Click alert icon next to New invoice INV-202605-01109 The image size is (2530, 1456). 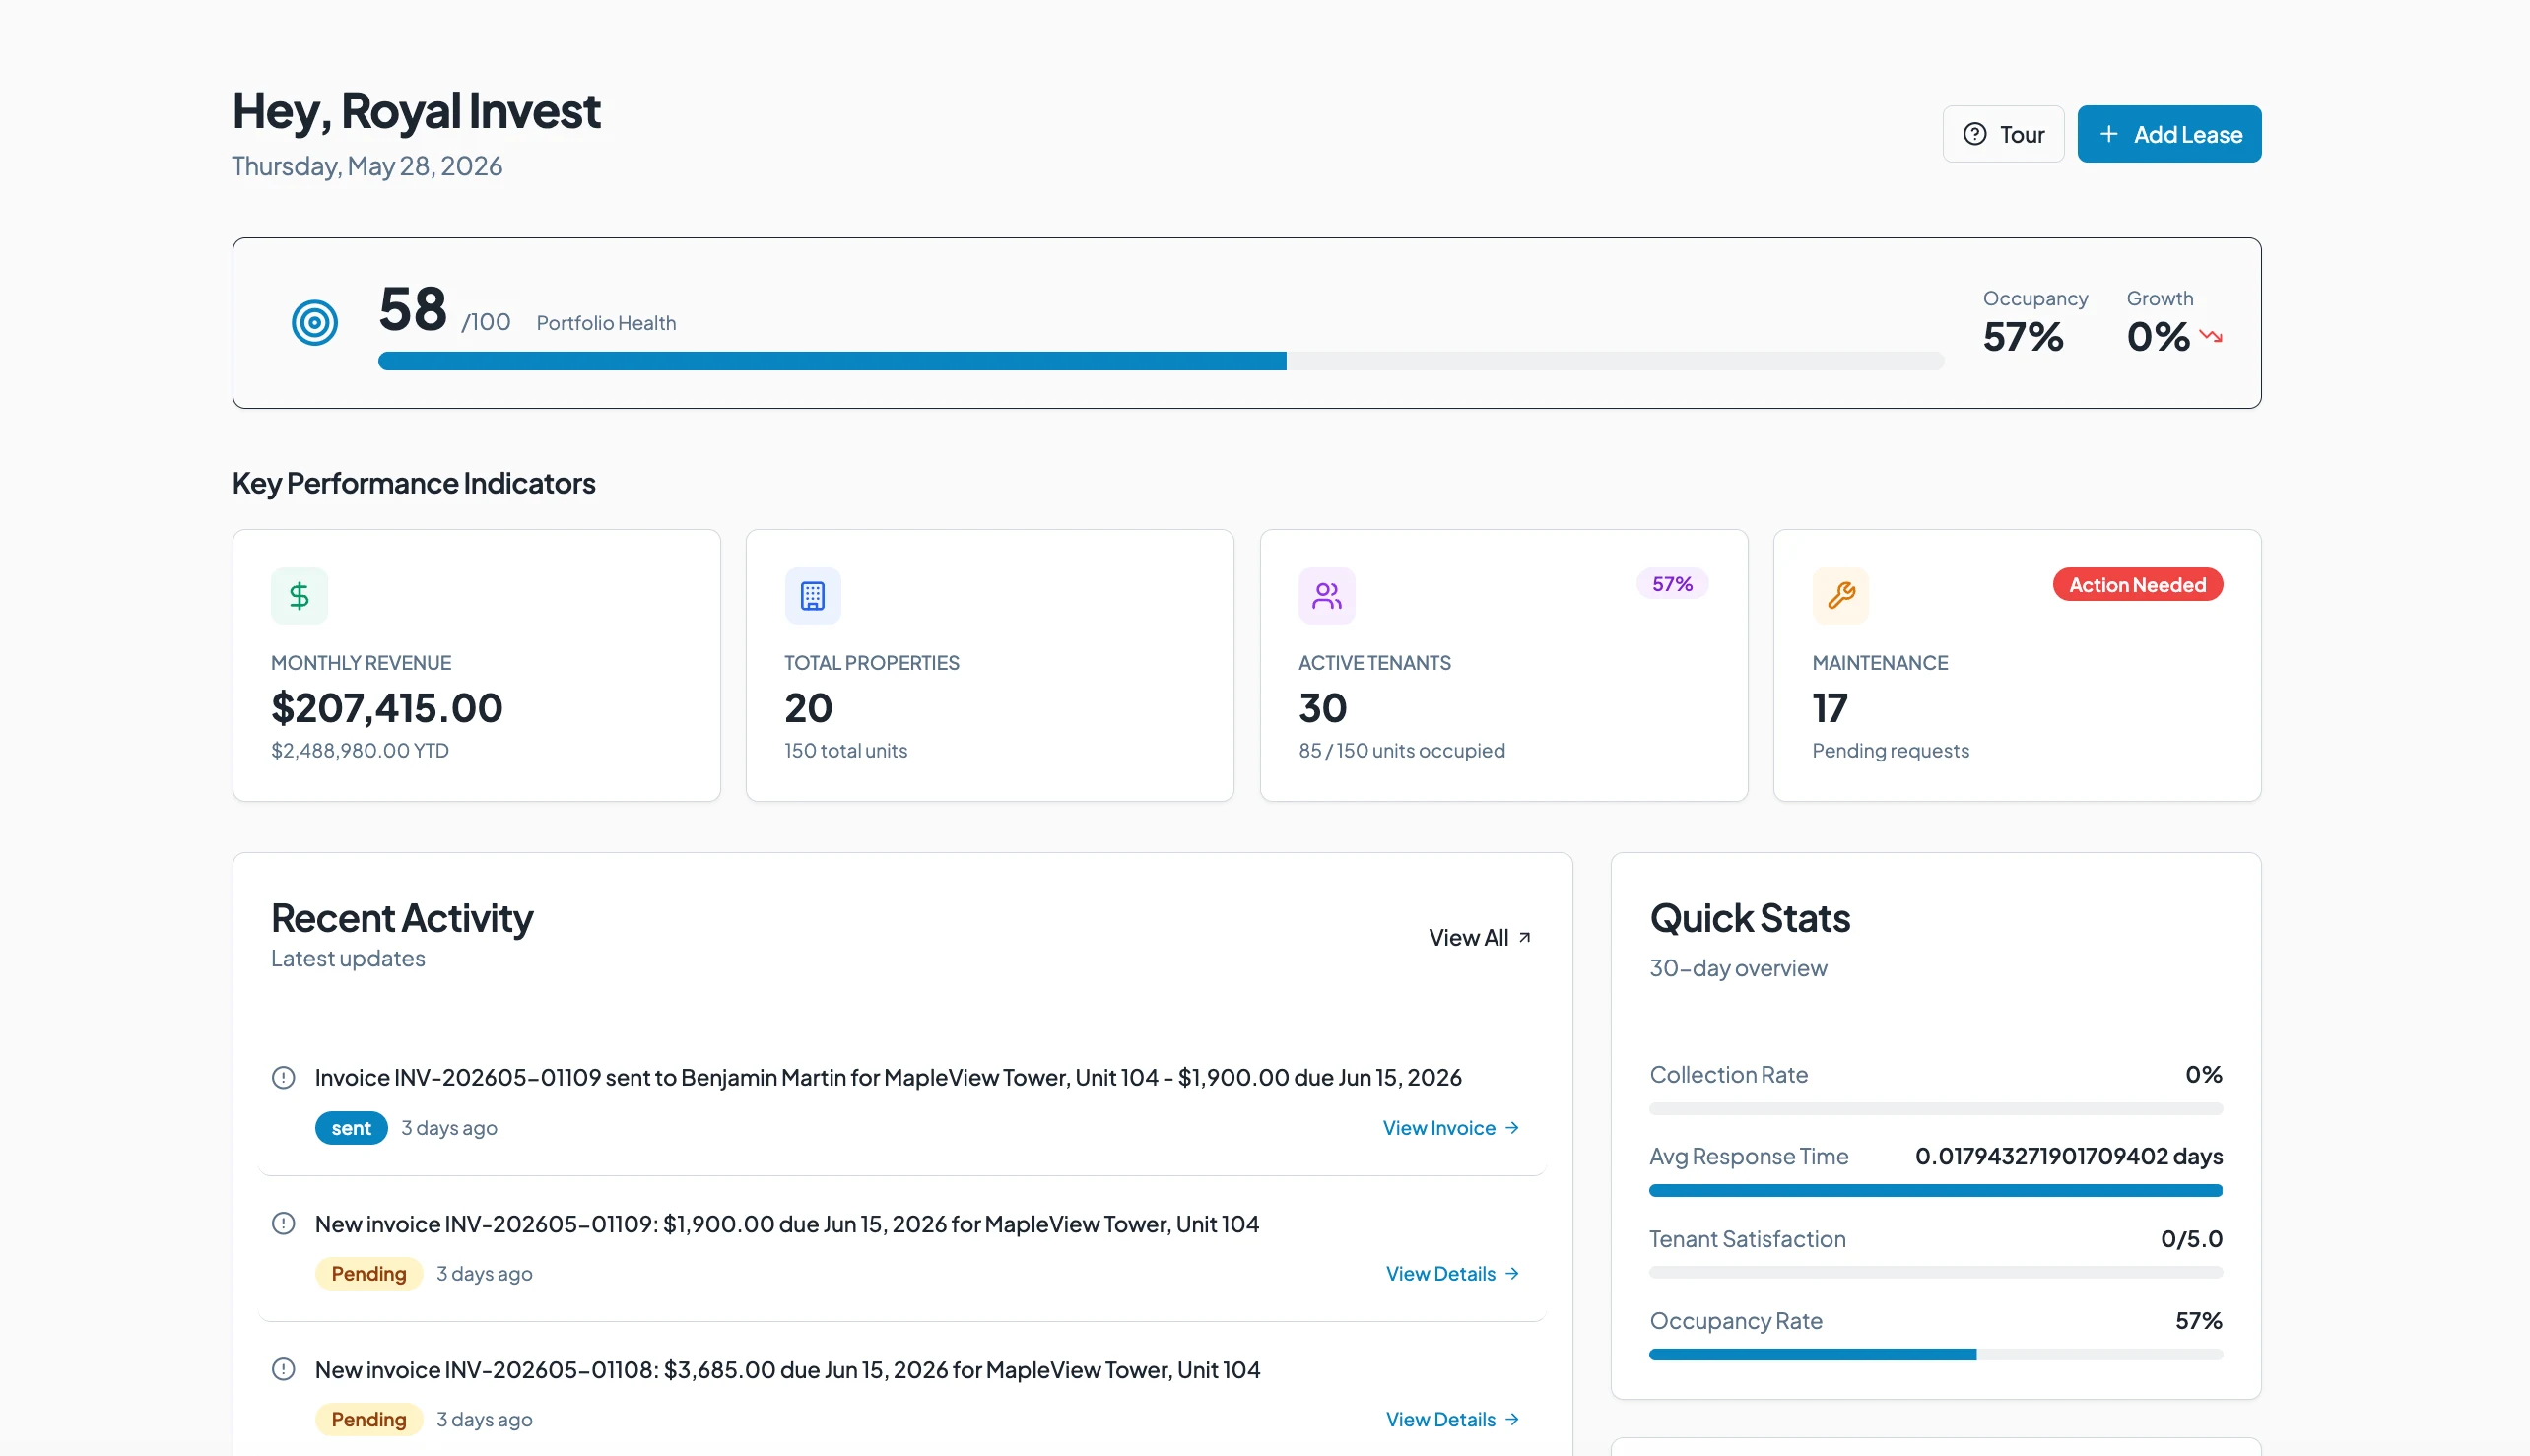(283, 1223)
